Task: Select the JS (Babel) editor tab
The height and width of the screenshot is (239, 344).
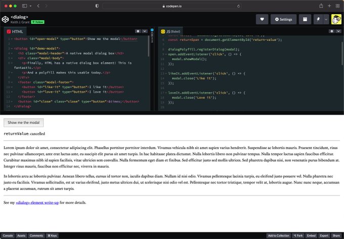Action: pyautogui.click(x=171, y=31)
